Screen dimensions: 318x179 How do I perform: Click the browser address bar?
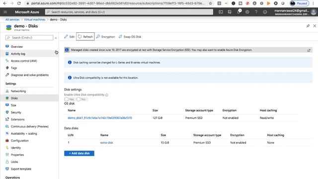point(118,3)
